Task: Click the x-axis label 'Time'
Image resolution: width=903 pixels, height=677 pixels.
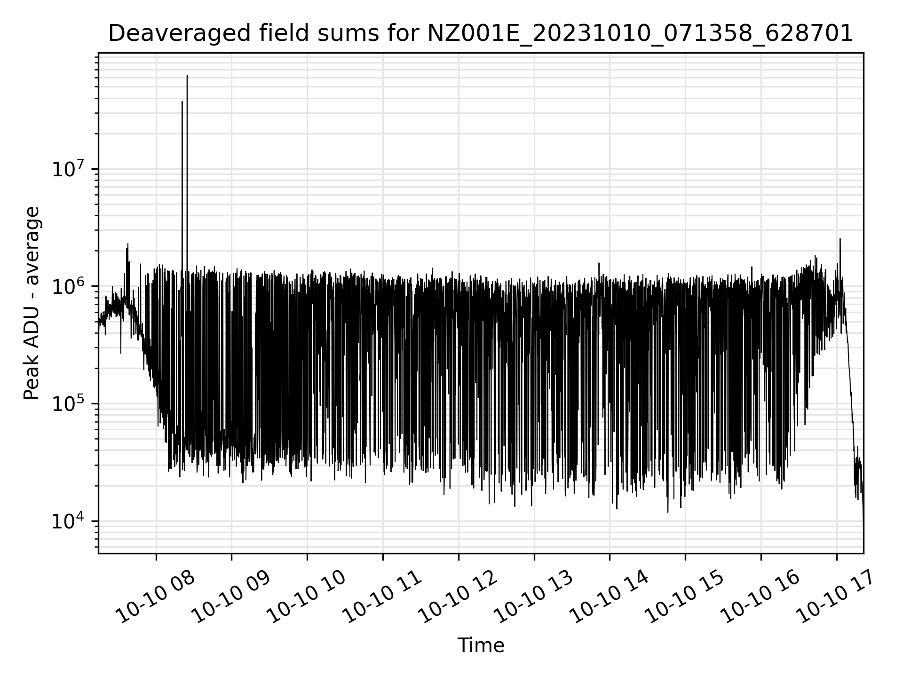Action: tap(481, 646)
